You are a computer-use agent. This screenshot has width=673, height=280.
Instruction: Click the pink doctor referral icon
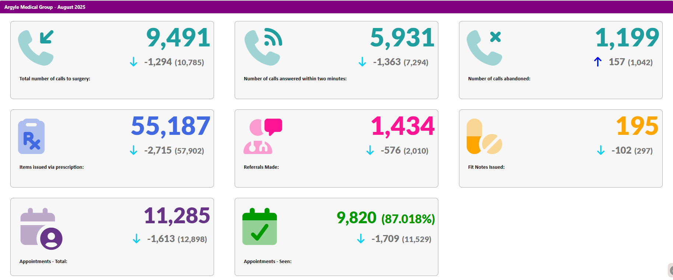click(x=262, y=136)
